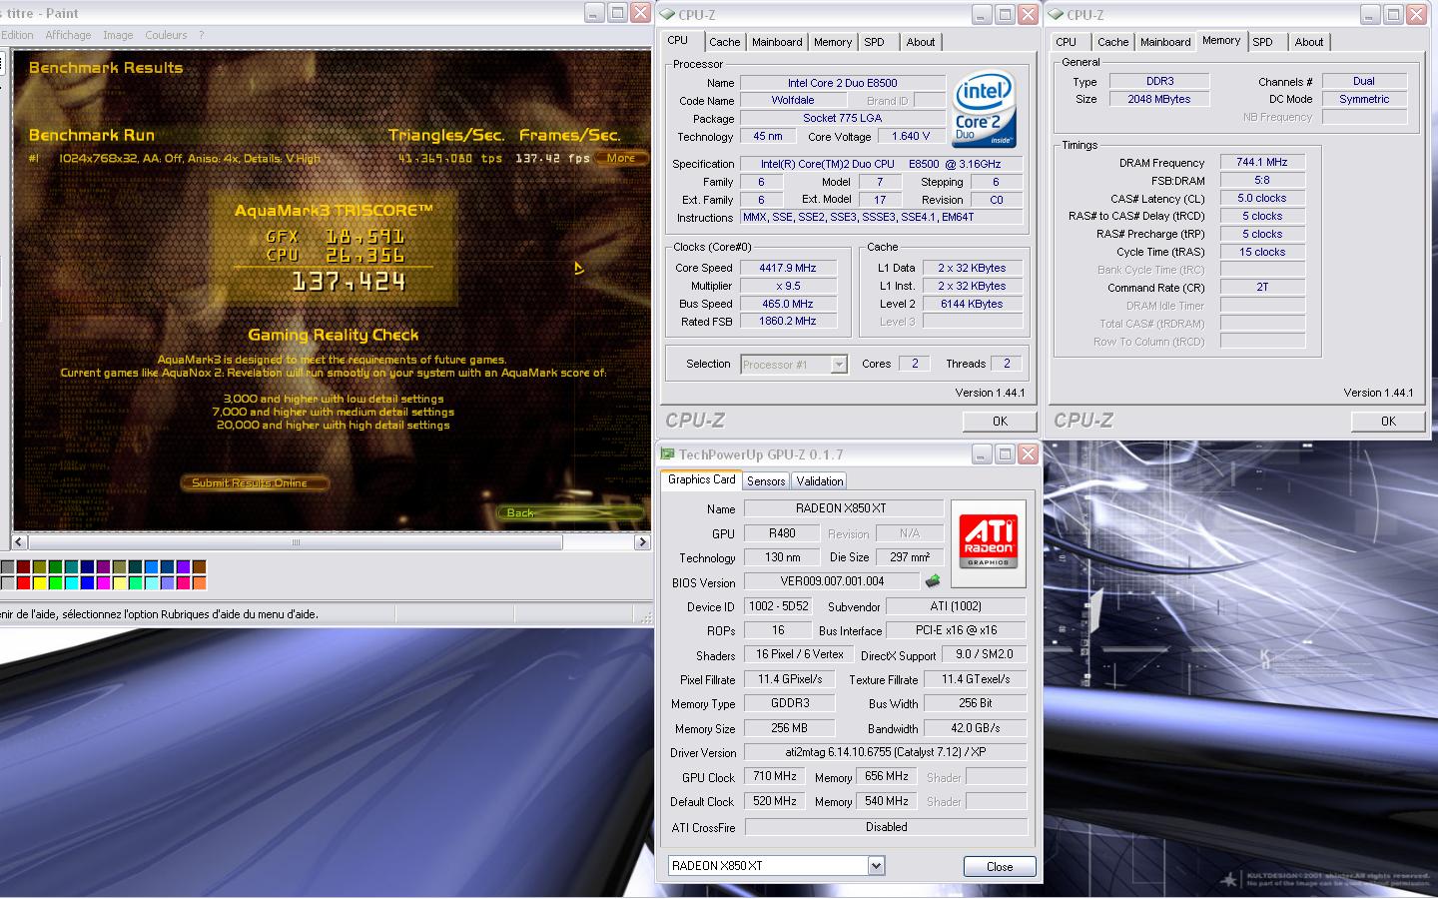Click the Driver Version field in GPU-Z

(886, 752)
